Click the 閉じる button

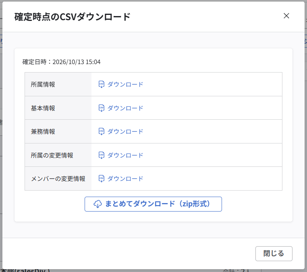click(274, 253)
